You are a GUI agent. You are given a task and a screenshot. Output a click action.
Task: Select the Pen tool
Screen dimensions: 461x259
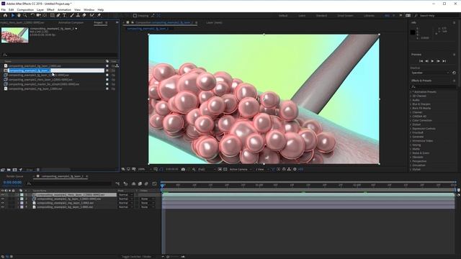pos(58,15)
